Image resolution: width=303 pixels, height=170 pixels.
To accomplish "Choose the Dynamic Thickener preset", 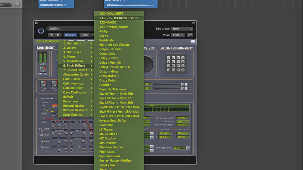I will point(119,89).
